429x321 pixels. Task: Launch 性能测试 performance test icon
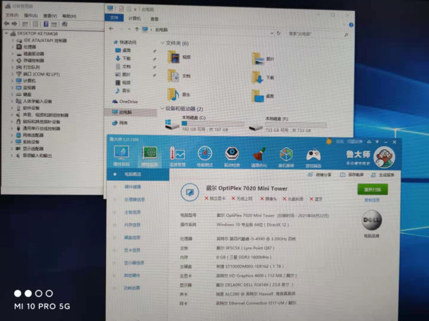pyautogui.click(x=205, y=157)
